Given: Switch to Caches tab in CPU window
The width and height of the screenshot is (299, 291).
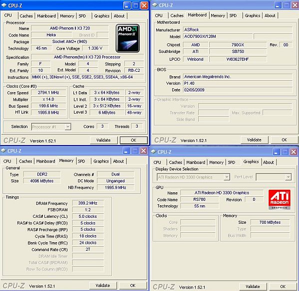Looking at the screenshot, I should (26, 16).
